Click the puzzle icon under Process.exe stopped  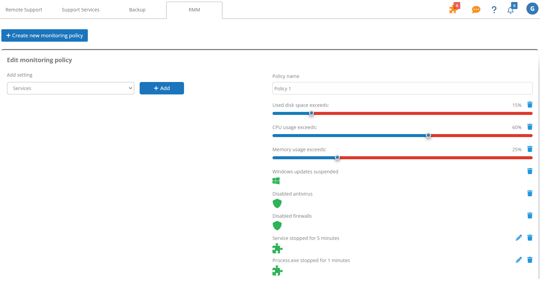tap(277, 270)
